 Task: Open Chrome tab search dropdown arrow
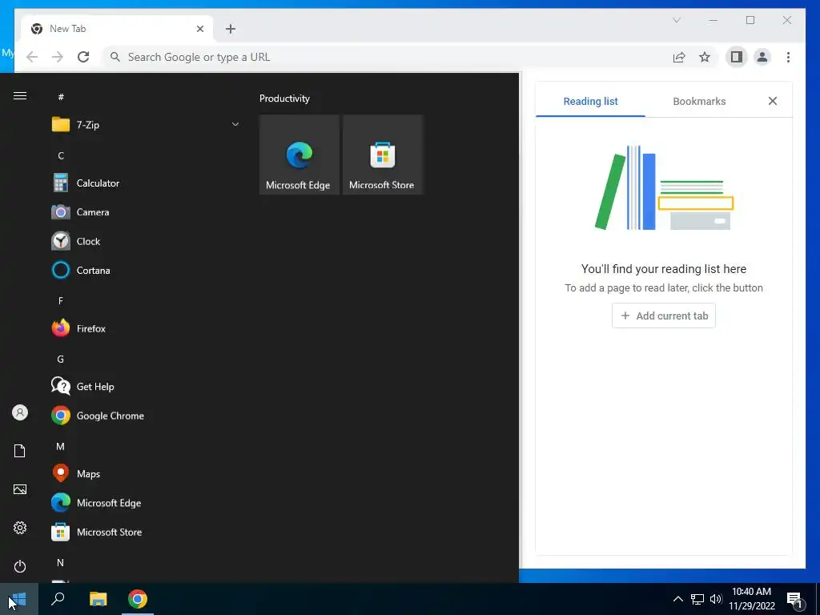(676, 20)
